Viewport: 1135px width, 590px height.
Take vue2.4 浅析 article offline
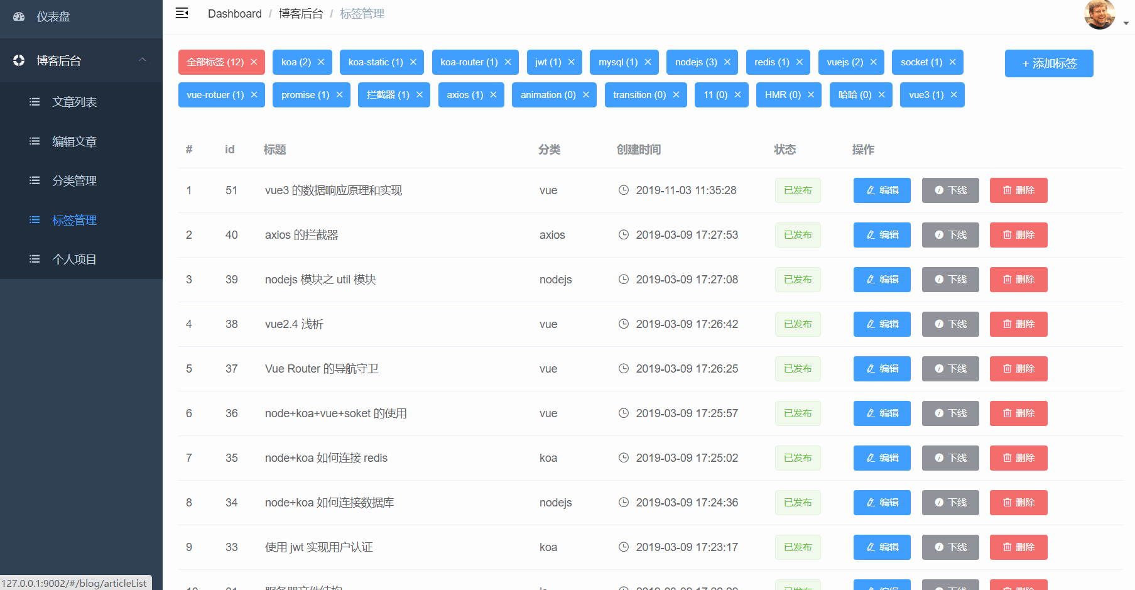pos(950,324)
